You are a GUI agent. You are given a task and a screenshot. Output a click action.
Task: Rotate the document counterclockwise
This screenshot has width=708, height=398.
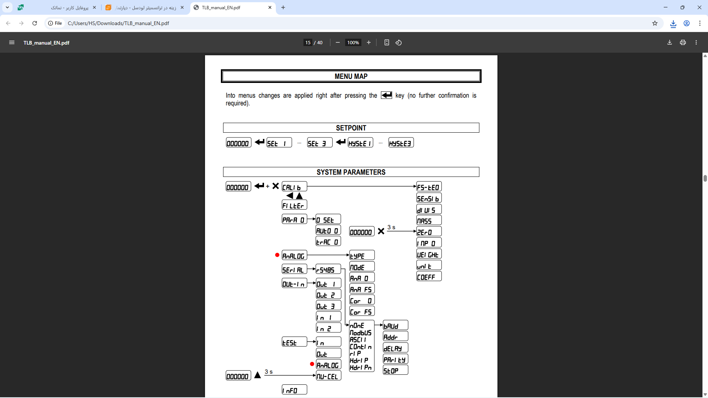[x=399, y=43]
